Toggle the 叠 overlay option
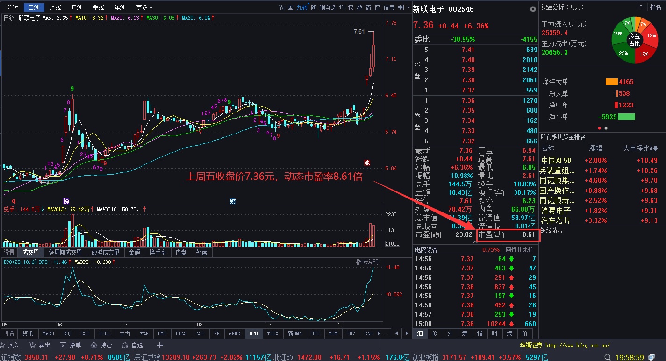 (x=359, y=7)
